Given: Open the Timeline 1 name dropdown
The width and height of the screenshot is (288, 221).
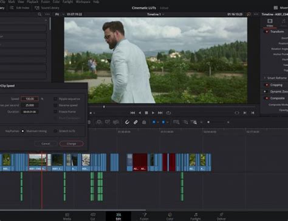Looking at the screenshot, I should pyautogui.click(x=156, y=14).
